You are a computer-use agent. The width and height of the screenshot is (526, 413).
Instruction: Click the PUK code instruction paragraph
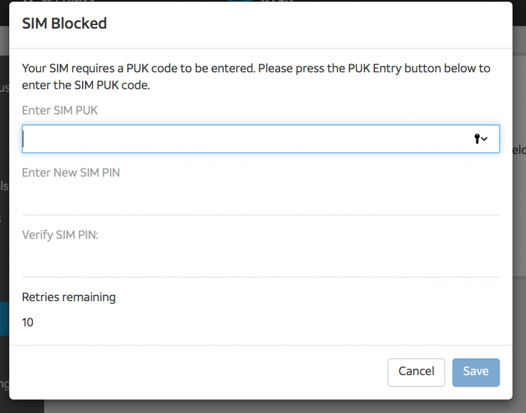[x=256, y=77]
